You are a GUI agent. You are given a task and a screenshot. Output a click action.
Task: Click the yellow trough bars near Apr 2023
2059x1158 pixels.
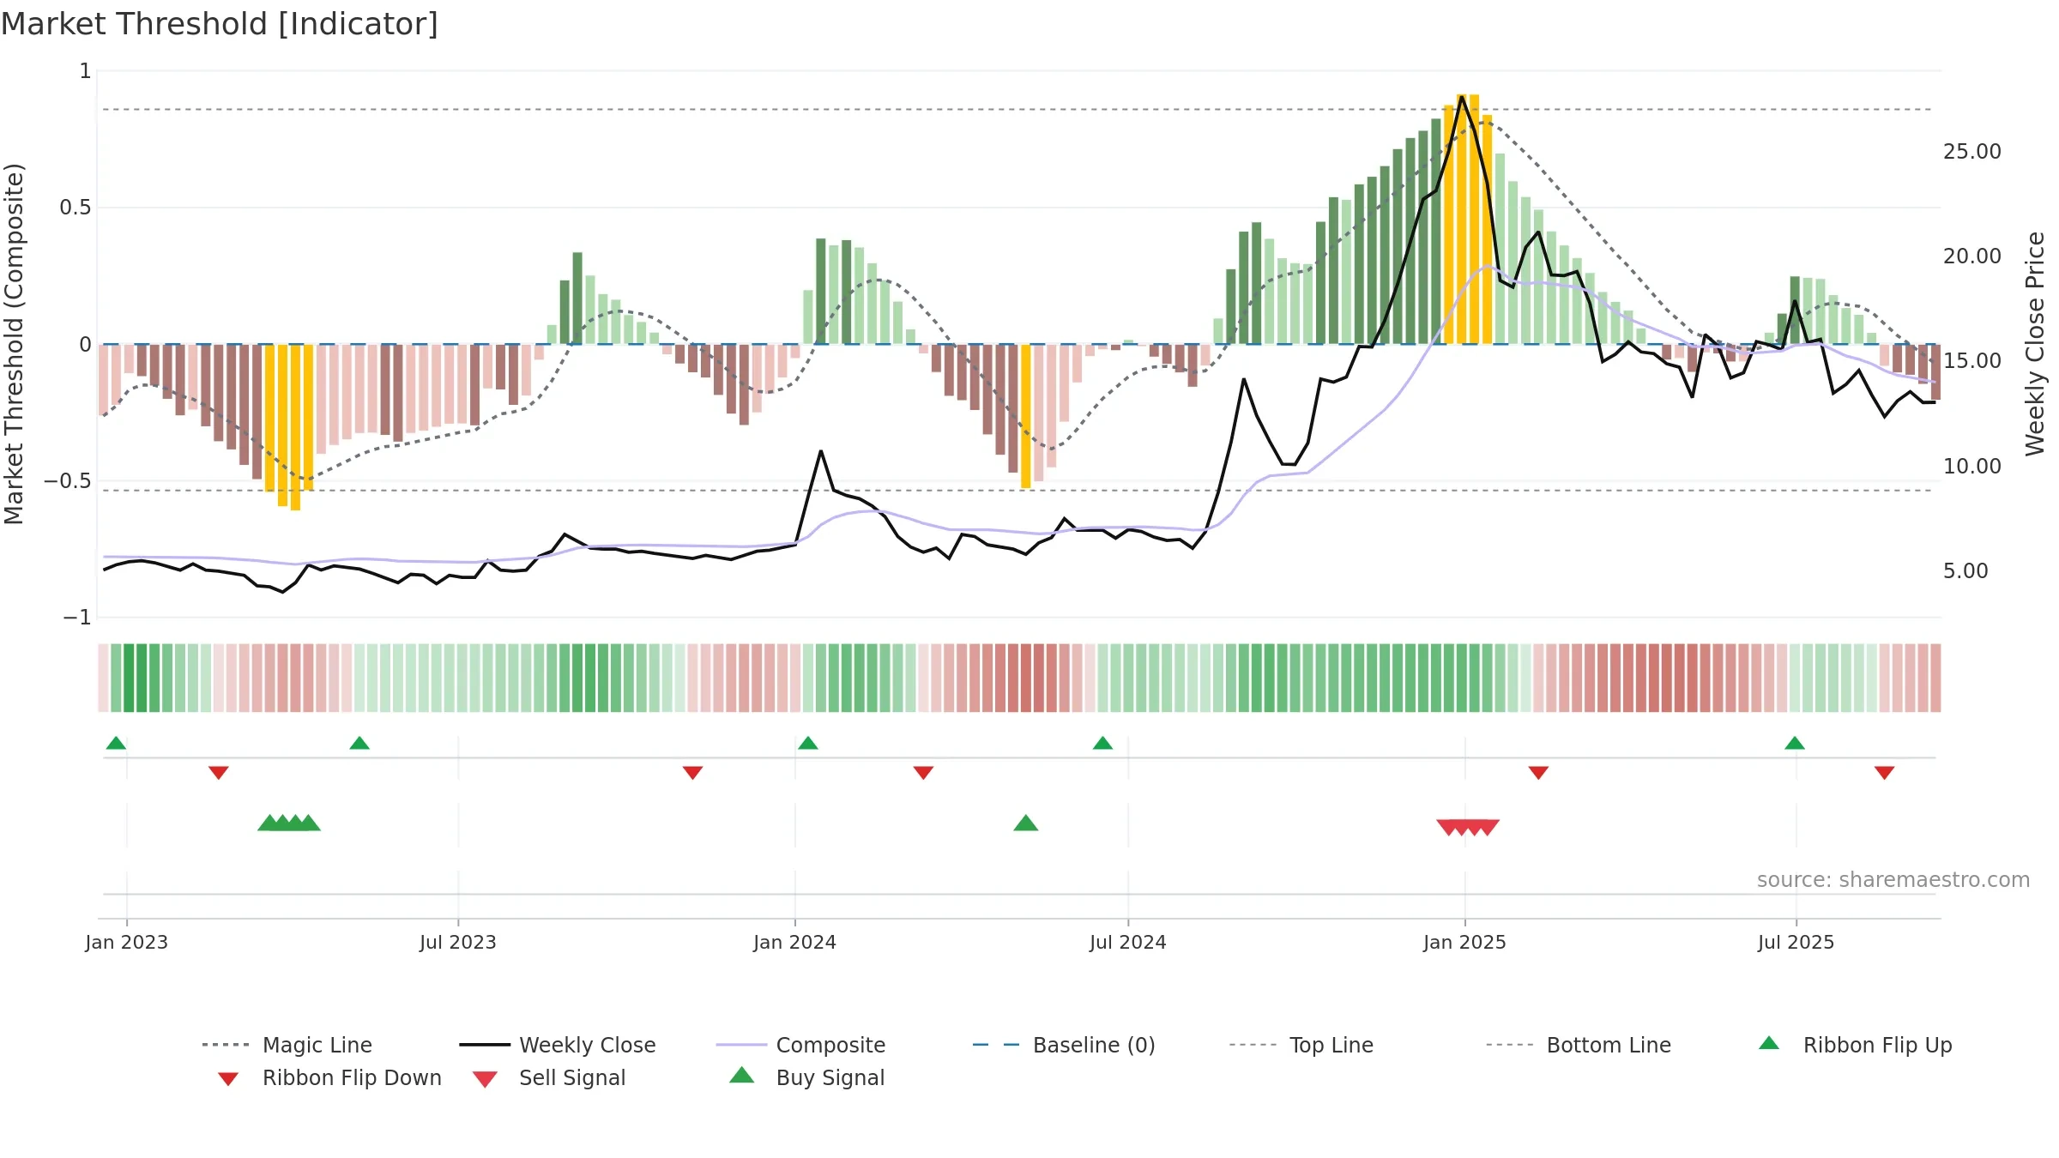[289, 427]
